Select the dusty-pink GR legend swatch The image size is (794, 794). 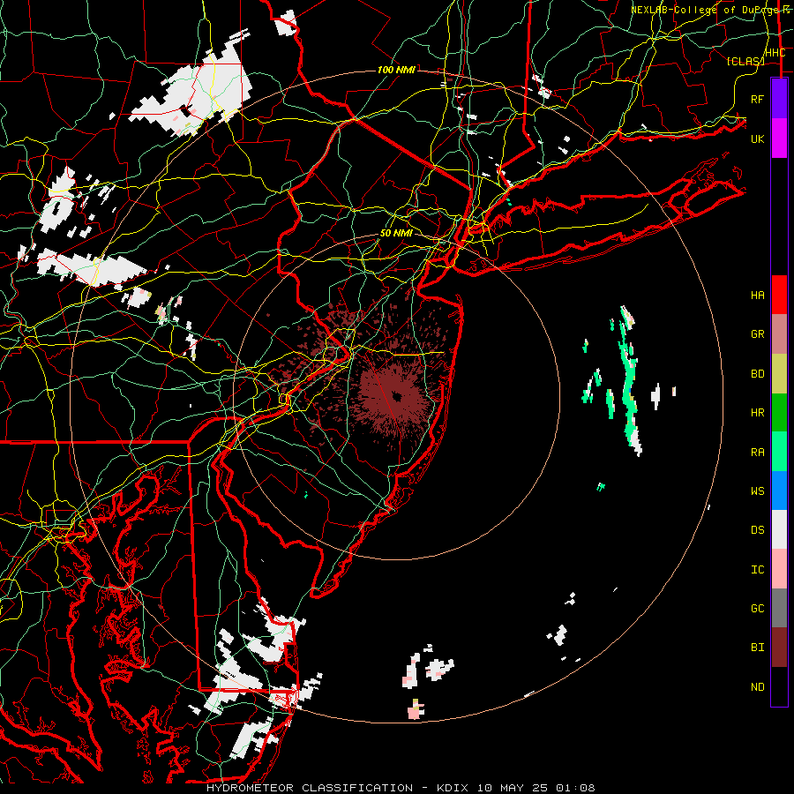click(779, 334)
